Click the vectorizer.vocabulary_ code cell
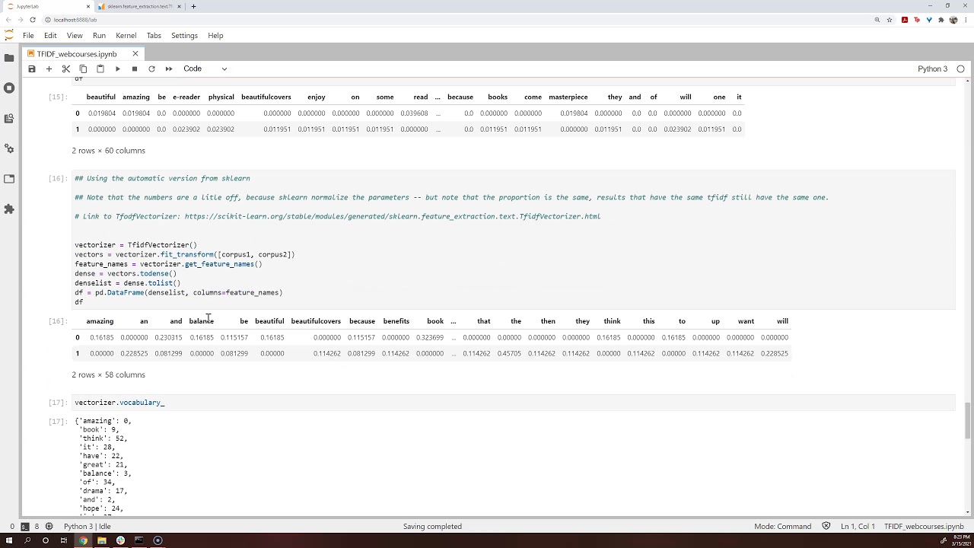The height and width of the screenshot is (548, 974). click(514, 402)
